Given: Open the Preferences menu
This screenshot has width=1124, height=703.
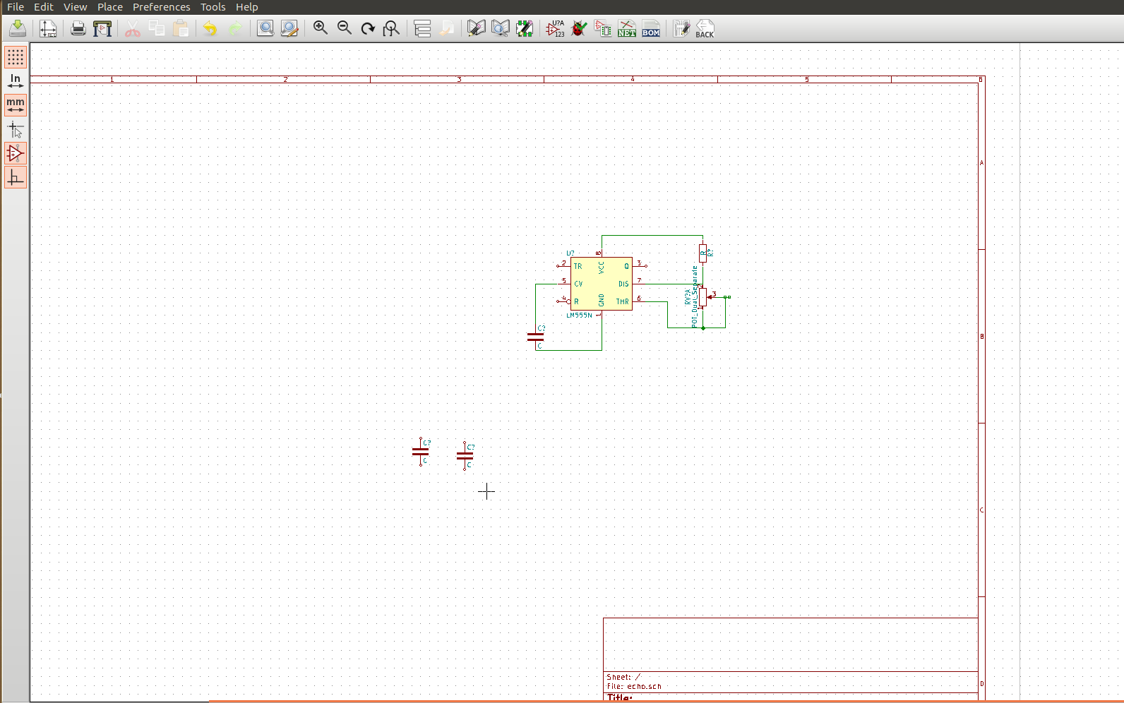Looking at the screenshot, I should (x=162, y=6).
